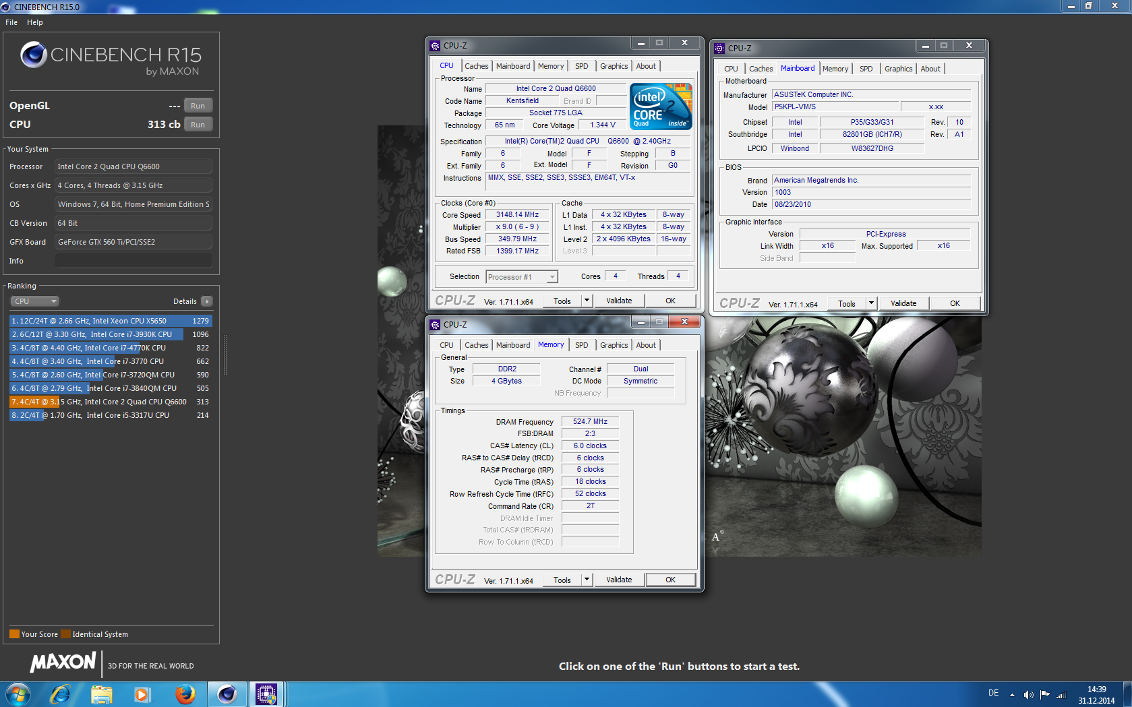1132x707 pixels.
Task: Select CPU tab in Mainboard window
Action: [731, 69]
